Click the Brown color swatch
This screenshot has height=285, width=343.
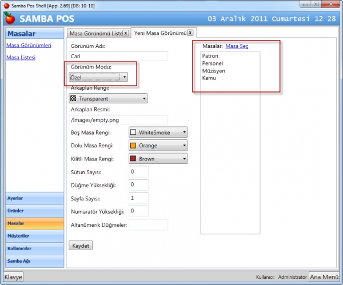pos(133,158)
